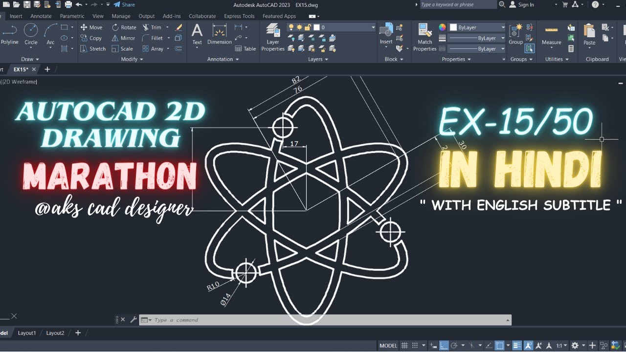The width and height of the screenshot is (626, 352).
Task: Click the object color wheel icon
Action: (442, 27)
